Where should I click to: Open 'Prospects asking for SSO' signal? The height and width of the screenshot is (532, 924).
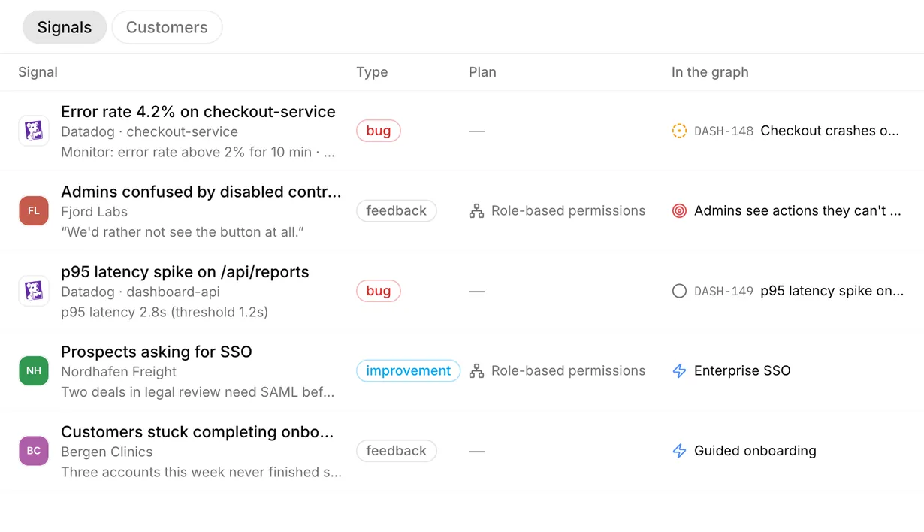point(156,352)
